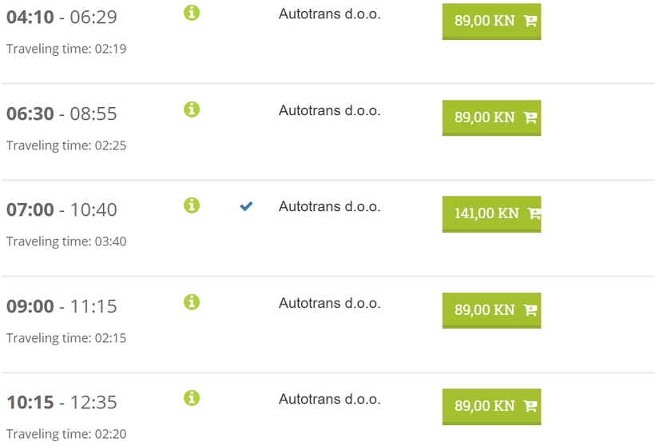The image size is (655, 446).
Task: Click Traveling time 03:40 text
Action: [66, 241]
